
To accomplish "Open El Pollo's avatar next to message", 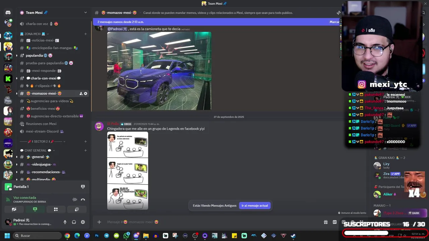I will 99,126.
